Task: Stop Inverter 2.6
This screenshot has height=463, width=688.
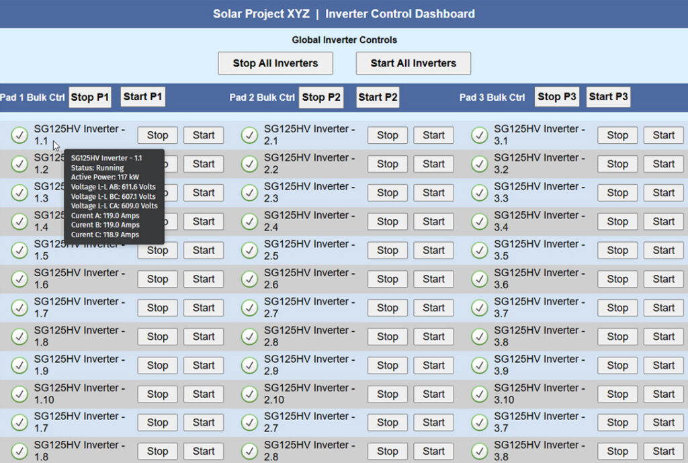Action: [x=388, y=279]
